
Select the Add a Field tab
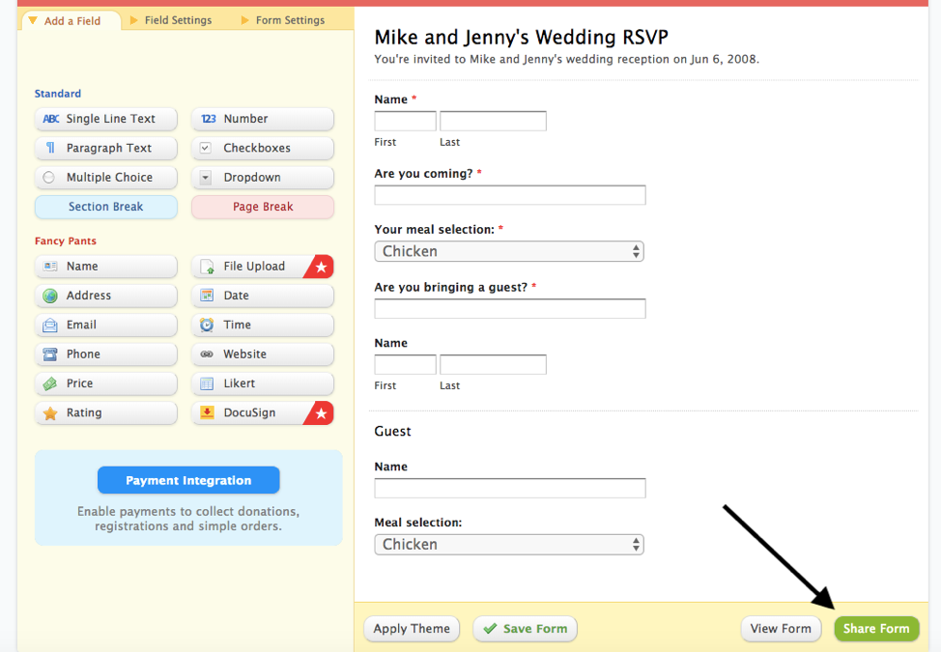(71, 21)
